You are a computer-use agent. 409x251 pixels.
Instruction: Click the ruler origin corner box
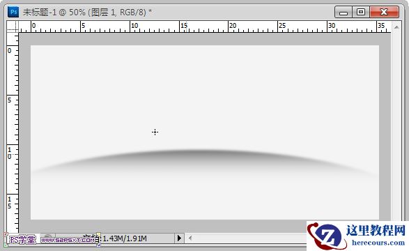pos(13,26)
